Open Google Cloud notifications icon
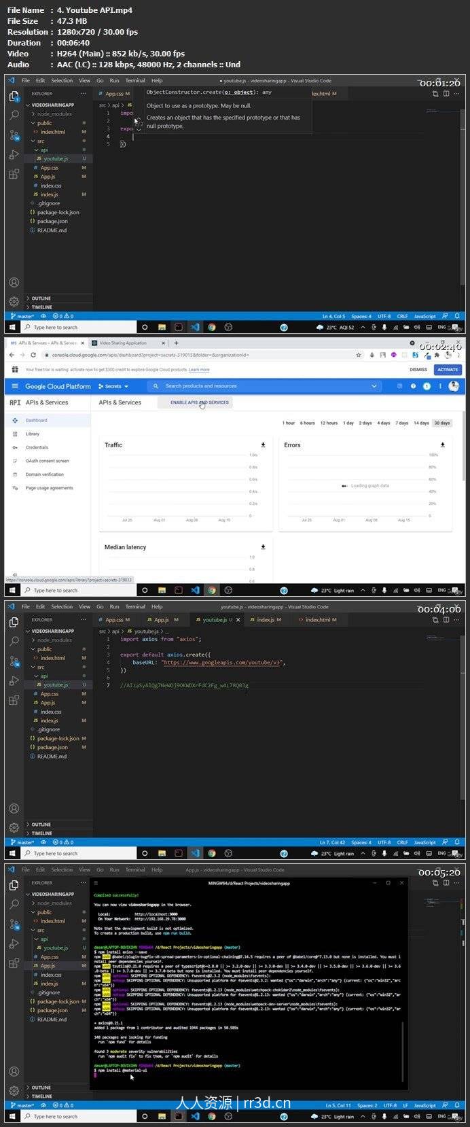Viewport: 470px width, 1127px height. [x=427, y=386]
